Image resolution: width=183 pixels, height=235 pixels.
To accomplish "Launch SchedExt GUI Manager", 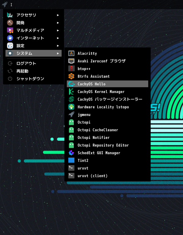I will (99, 153).
